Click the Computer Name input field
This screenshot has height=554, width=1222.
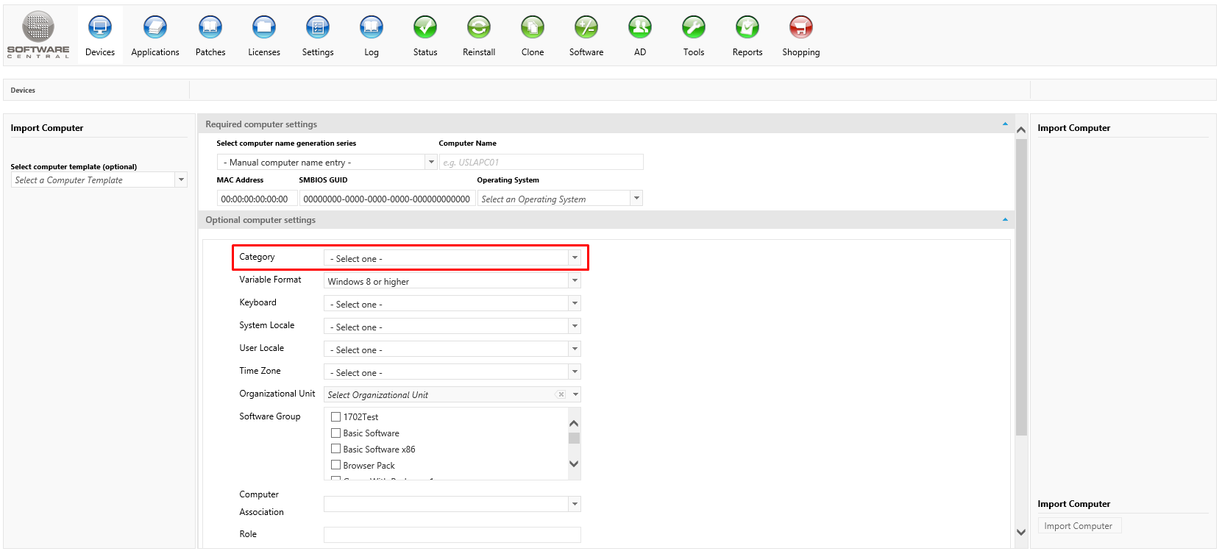click(x=541, y=162)
